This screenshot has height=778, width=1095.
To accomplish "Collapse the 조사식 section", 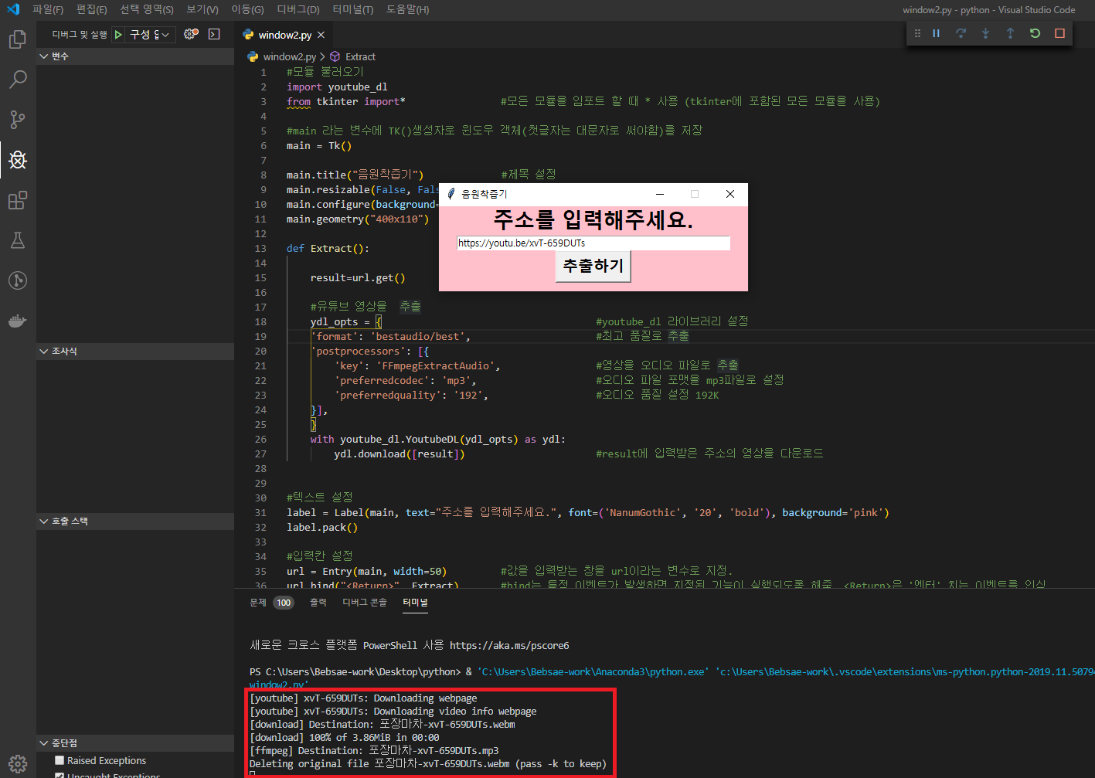I will pyautogui.click(x=135, y=351).
